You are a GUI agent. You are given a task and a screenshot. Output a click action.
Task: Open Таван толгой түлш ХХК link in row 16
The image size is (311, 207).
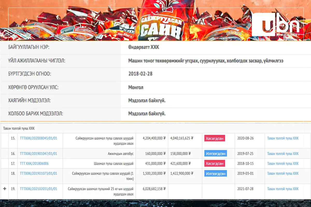(283, 154)
